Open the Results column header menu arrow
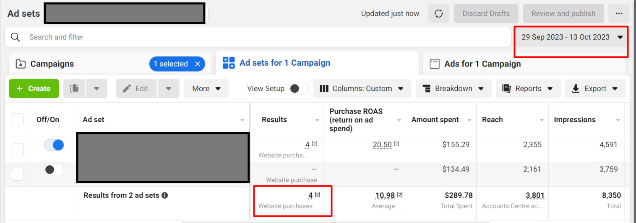The width and height of the screenshot is (636, 223). [317, 120]
